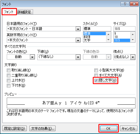Open the 詳細設定 tab

24,12
